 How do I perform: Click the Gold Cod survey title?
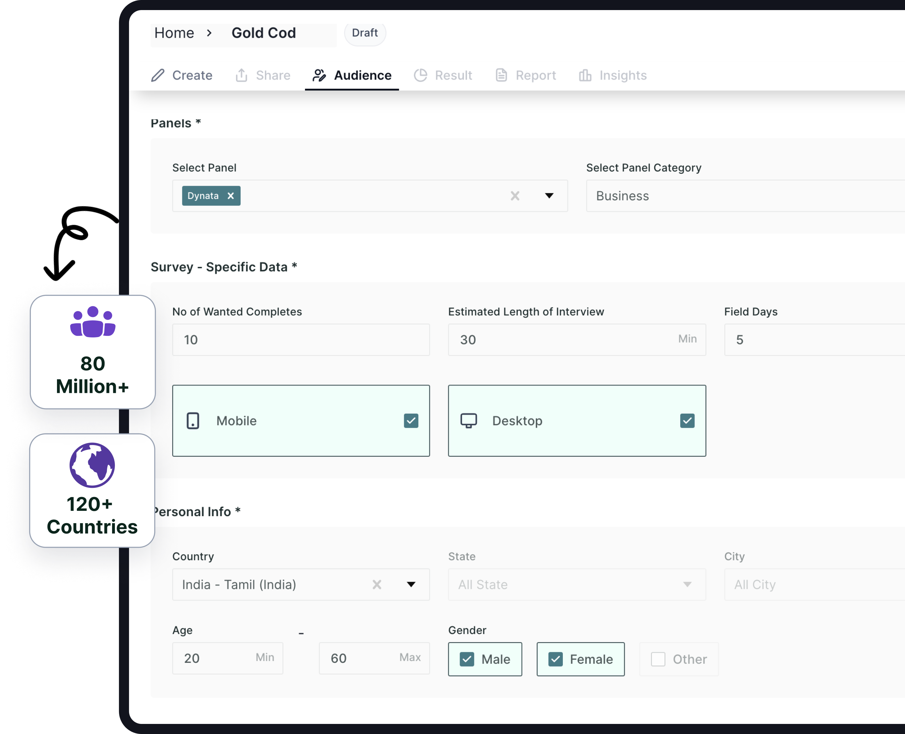263,33
